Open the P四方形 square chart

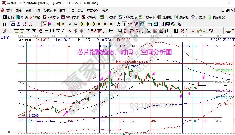51,17
